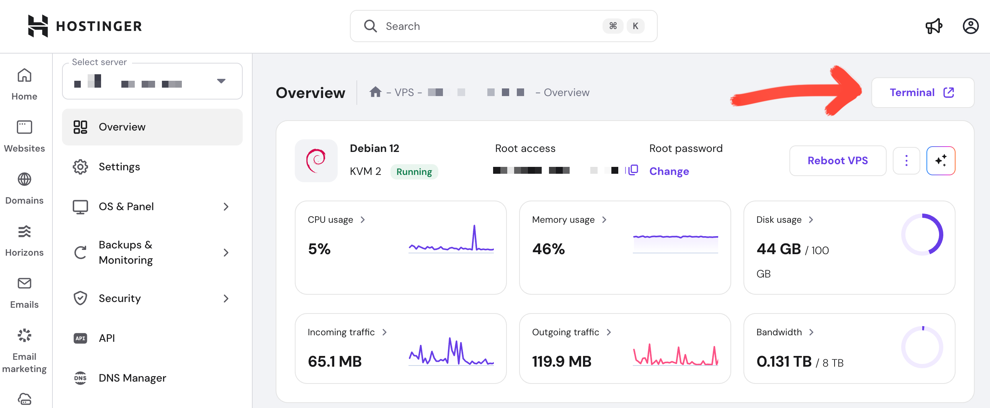
Task: Open the Select server dropdown
Action: coord(152,82)
